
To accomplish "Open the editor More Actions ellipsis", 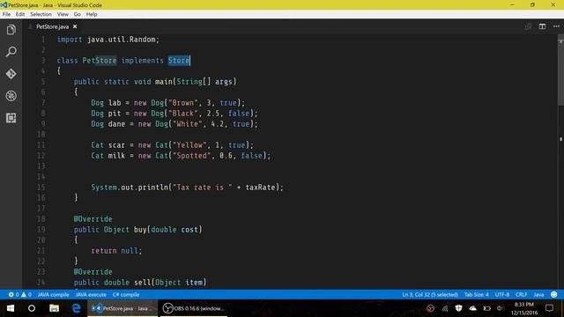I will [x=556, y=26].
